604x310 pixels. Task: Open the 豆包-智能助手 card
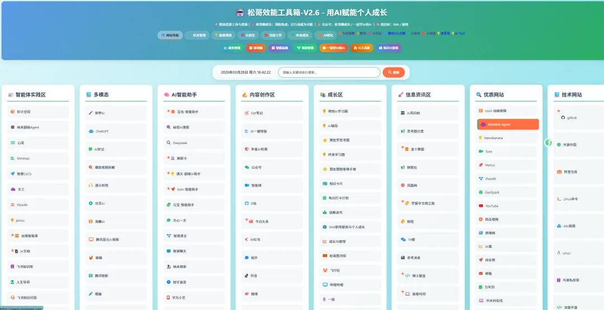[194, 112]
